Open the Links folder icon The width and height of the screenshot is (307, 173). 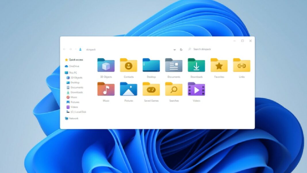(242, 65)
